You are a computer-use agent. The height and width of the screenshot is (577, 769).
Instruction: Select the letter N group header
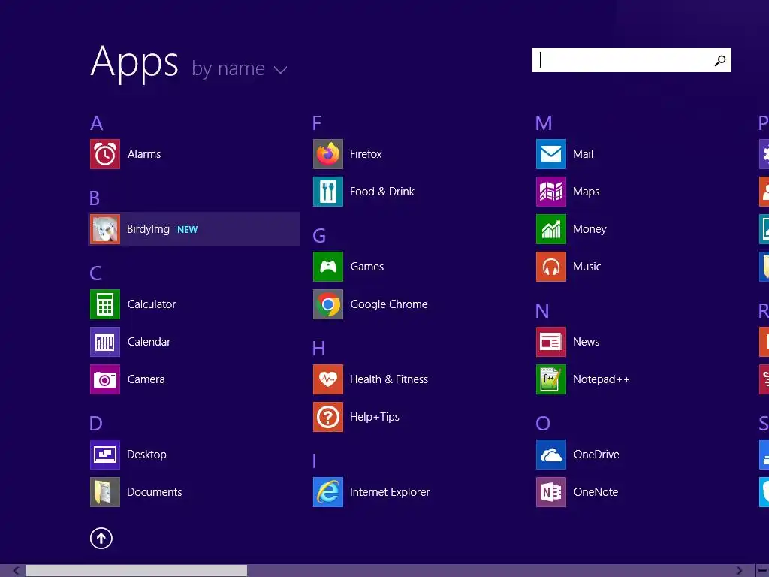[542, 311]
